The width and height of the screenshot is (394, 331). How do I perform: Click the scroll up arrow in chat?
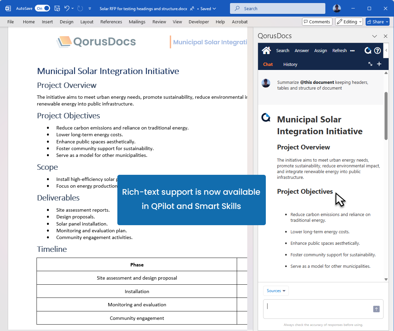(386, 73)
